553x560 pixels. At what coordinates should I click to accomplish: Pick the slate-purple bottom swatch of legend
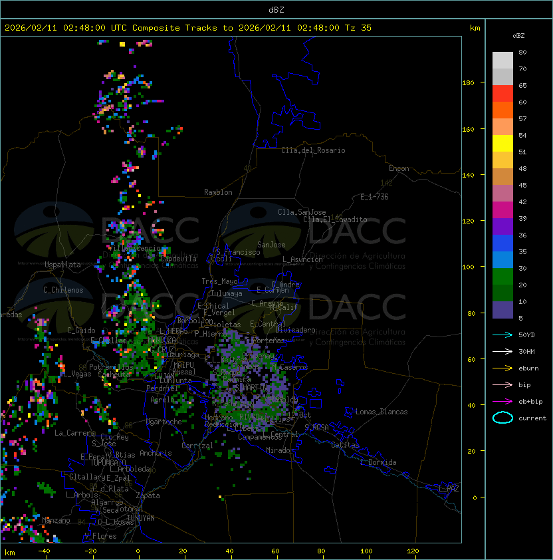point(502,310)
